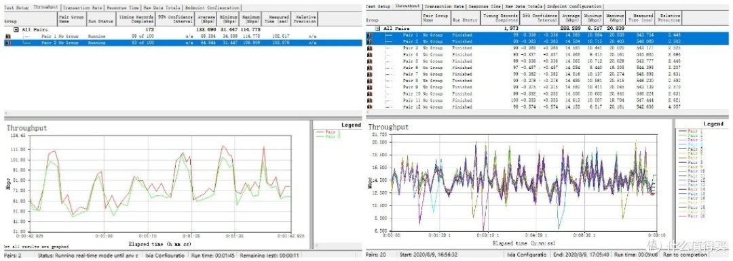
Task: Open Test Setup tab in 2-pair window
Action: tap(16, 8)
